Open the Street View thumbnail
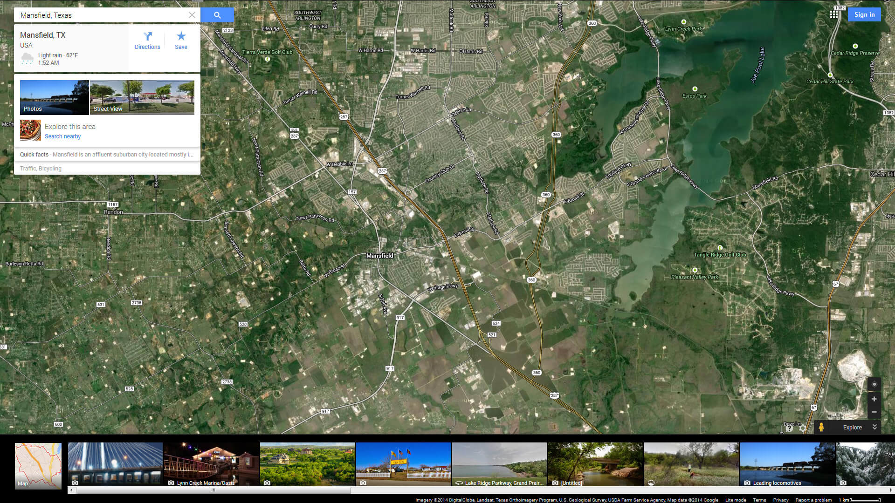 click(142, 97)
